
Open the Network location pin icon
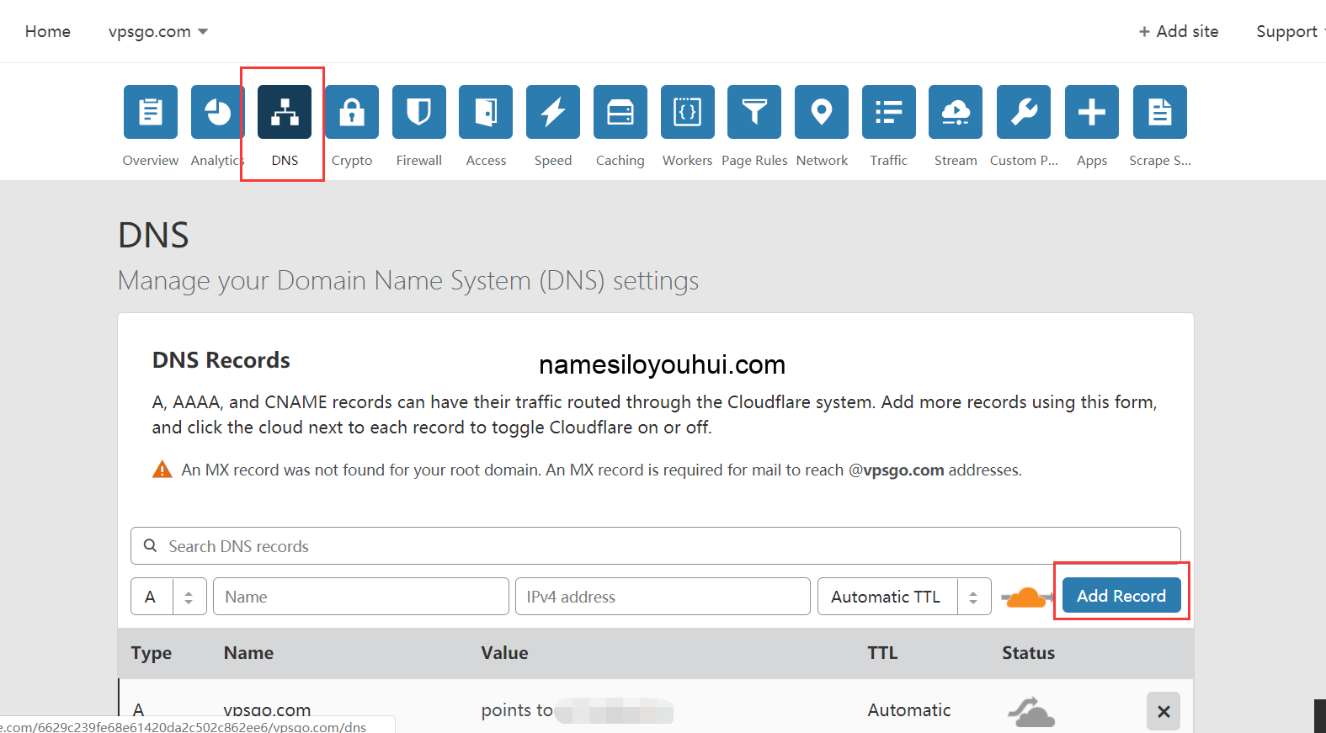coord(822,112)
